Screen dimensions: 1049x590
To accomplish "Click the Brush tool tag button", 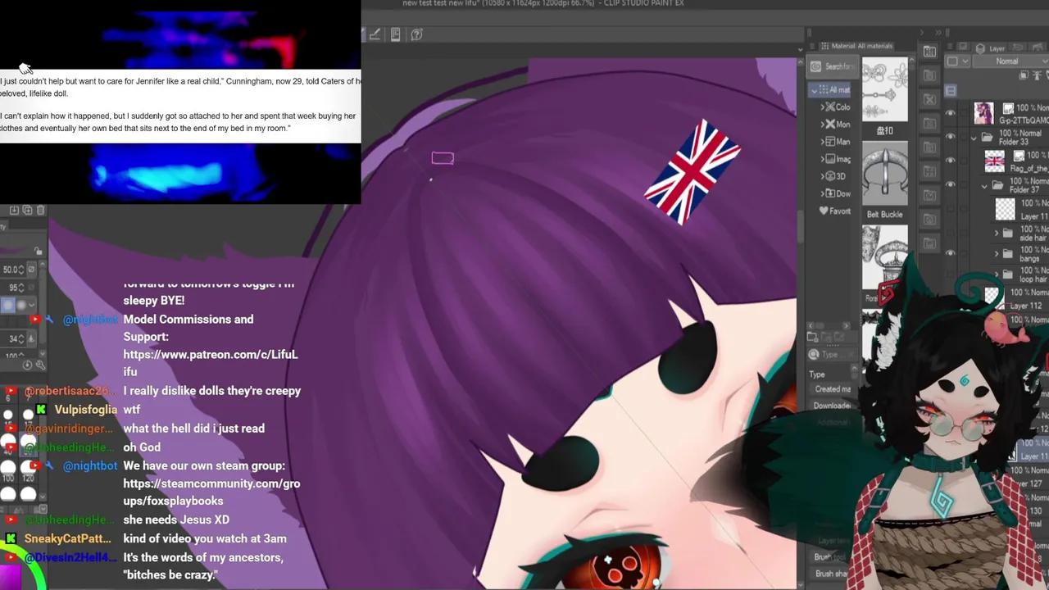I will (x=829, y=557).
